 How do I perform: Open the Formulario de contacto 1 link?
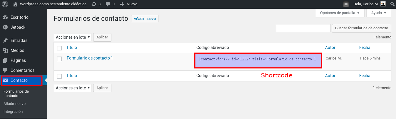[x=90, y=58]
